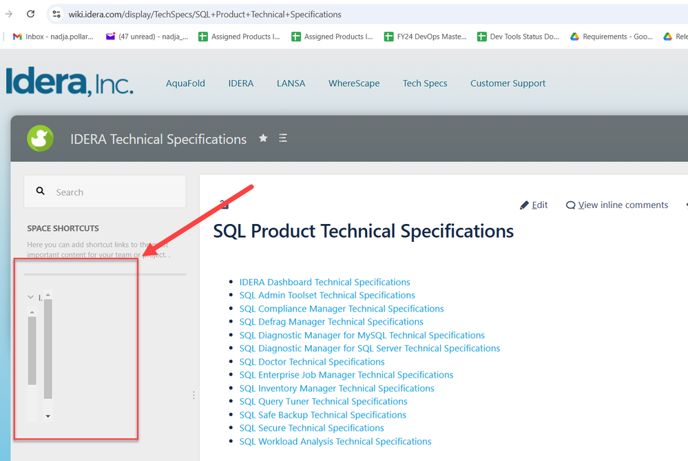The width and height of the screenshot is (688, 461).
Task: Click the Idera, Inc. logo
Action: [70, 82]
